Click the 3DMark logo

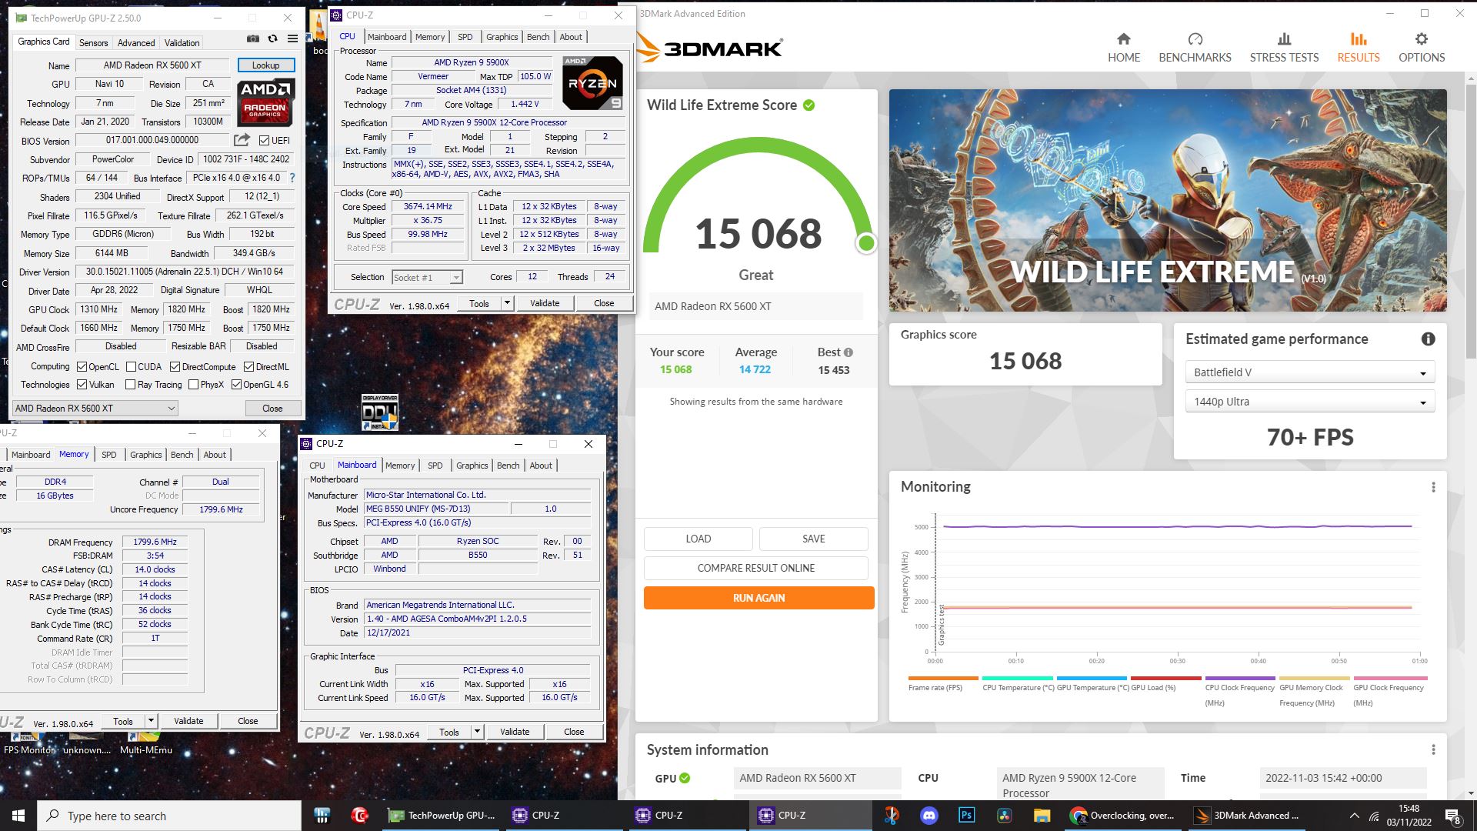[709, 48]
